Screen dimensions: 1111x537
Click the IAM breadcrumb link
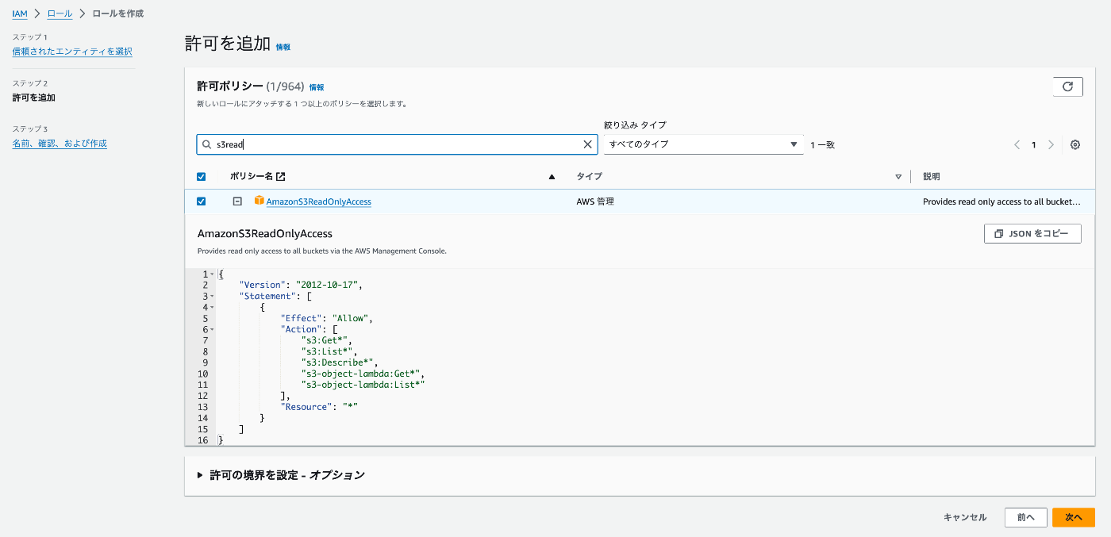point(20,13)
